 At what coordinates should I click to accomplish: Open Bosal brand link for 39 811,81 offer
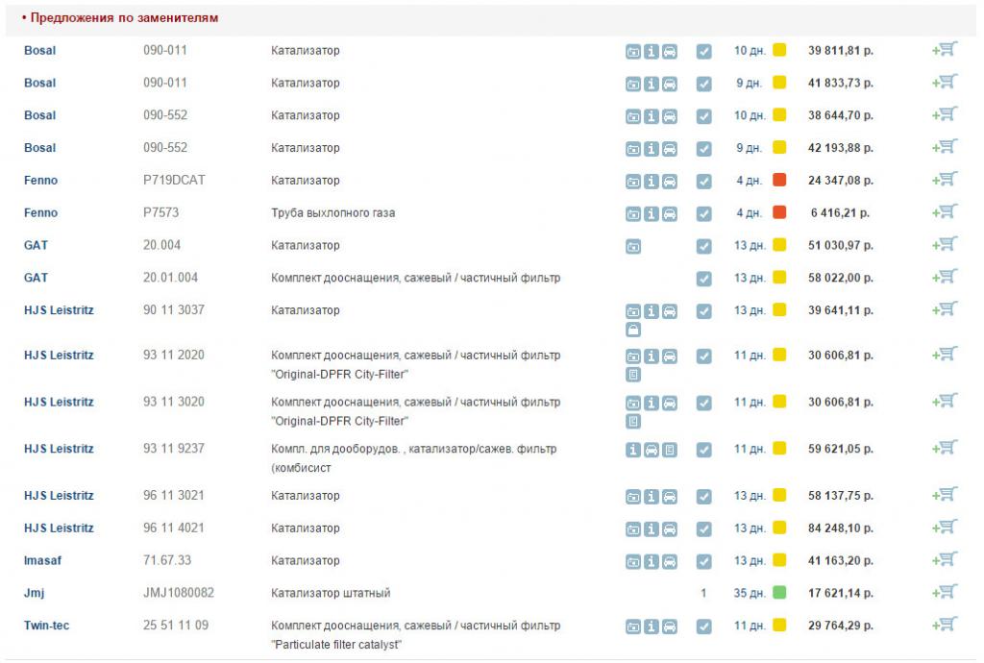click(x=39, y=50)
